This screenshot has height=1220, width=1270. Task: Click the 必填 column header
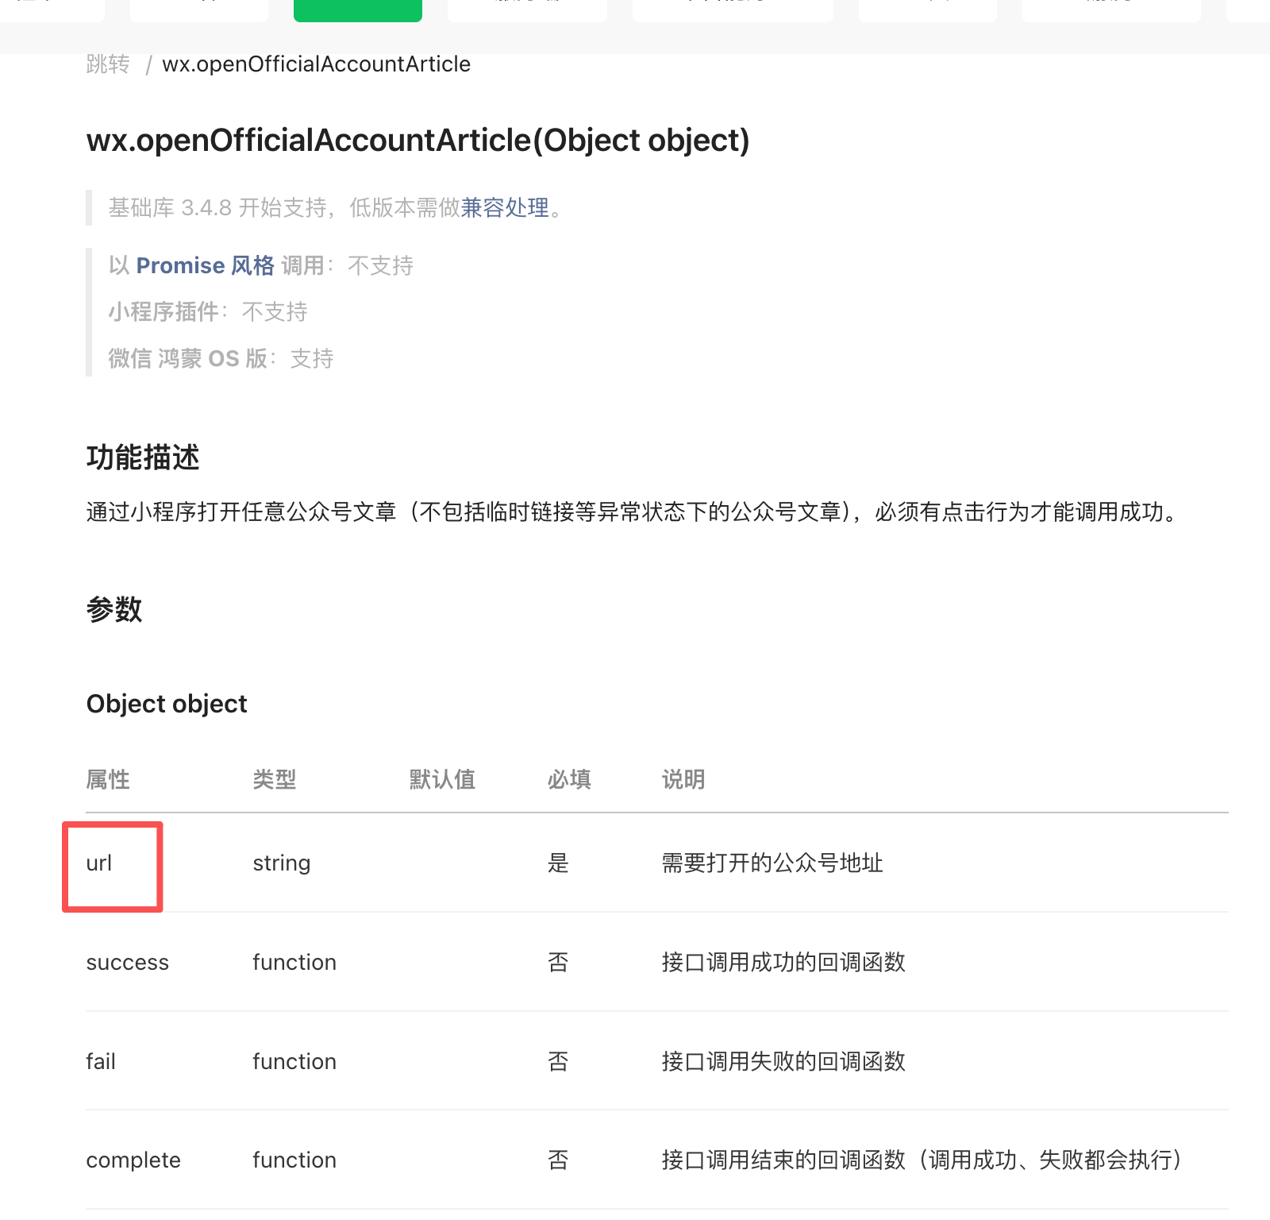569,779
